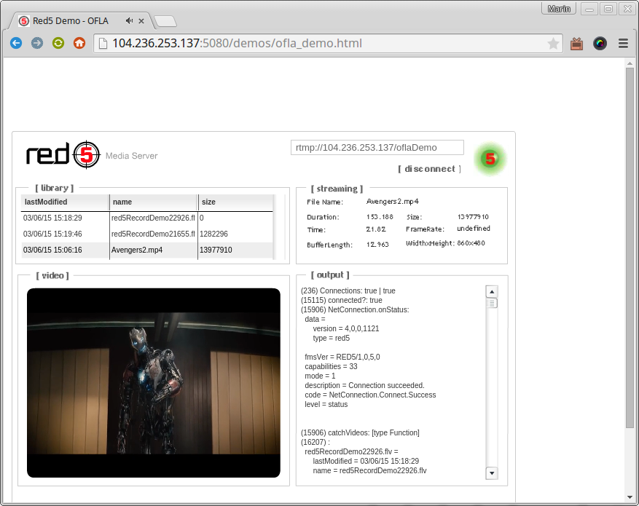The height and width of the screenshot is (506, 639).
Task: Click the output panel scrollbar thumb
Action: click(492, 304)
